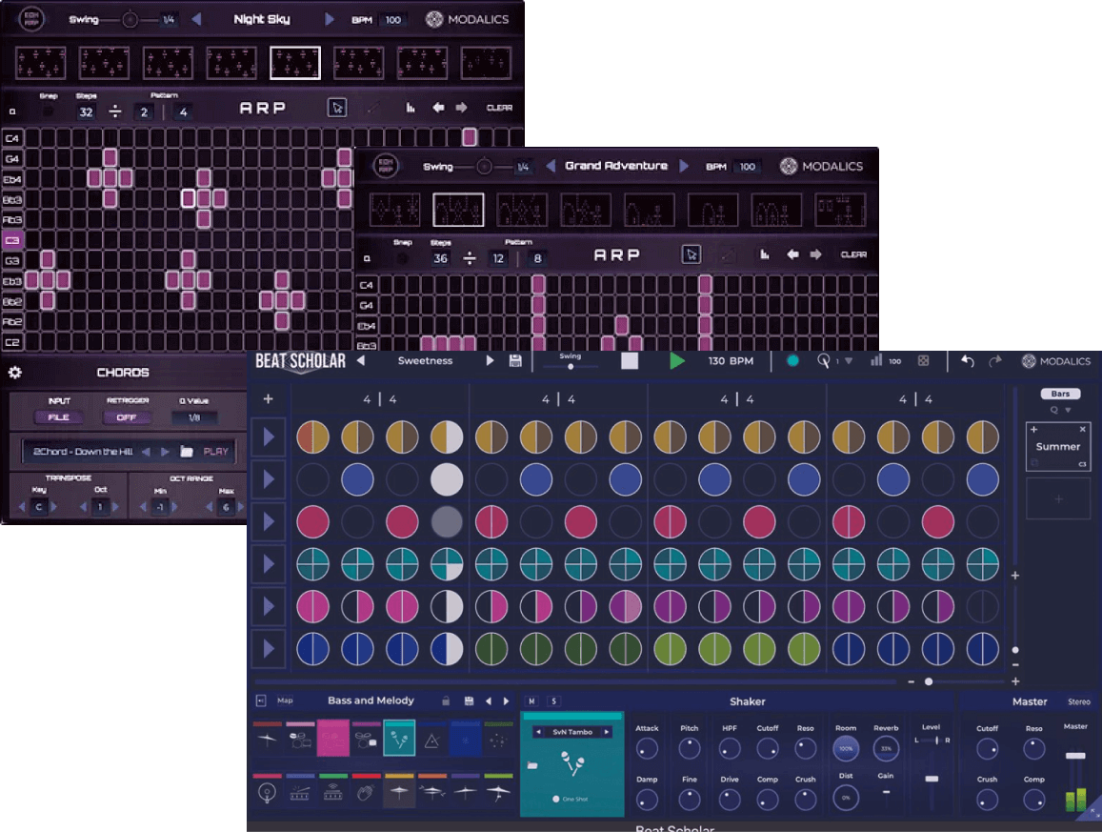Add an empty pattern slot below Summer
The height and width of the screenshot is (832, 1102).
point(1058,498)
